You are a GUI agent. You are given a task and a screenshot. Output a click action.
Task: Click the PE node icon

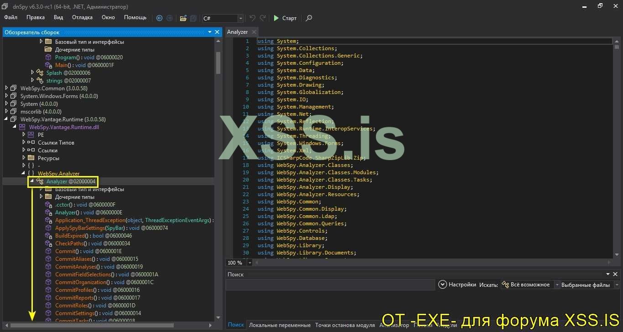(31, 135)
